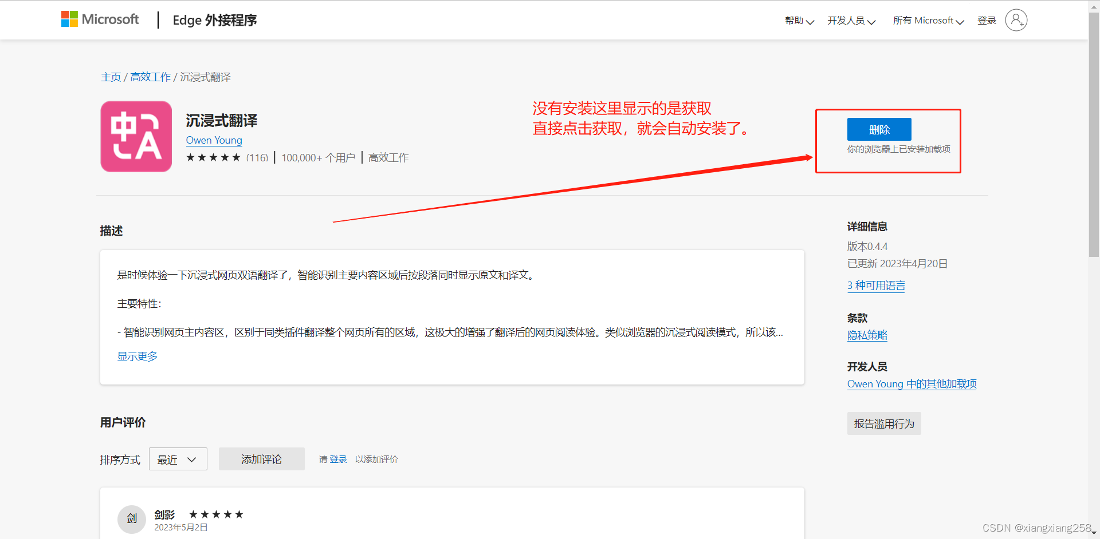
Task: Go to 主页 breadcrumb
Action: 111,77
